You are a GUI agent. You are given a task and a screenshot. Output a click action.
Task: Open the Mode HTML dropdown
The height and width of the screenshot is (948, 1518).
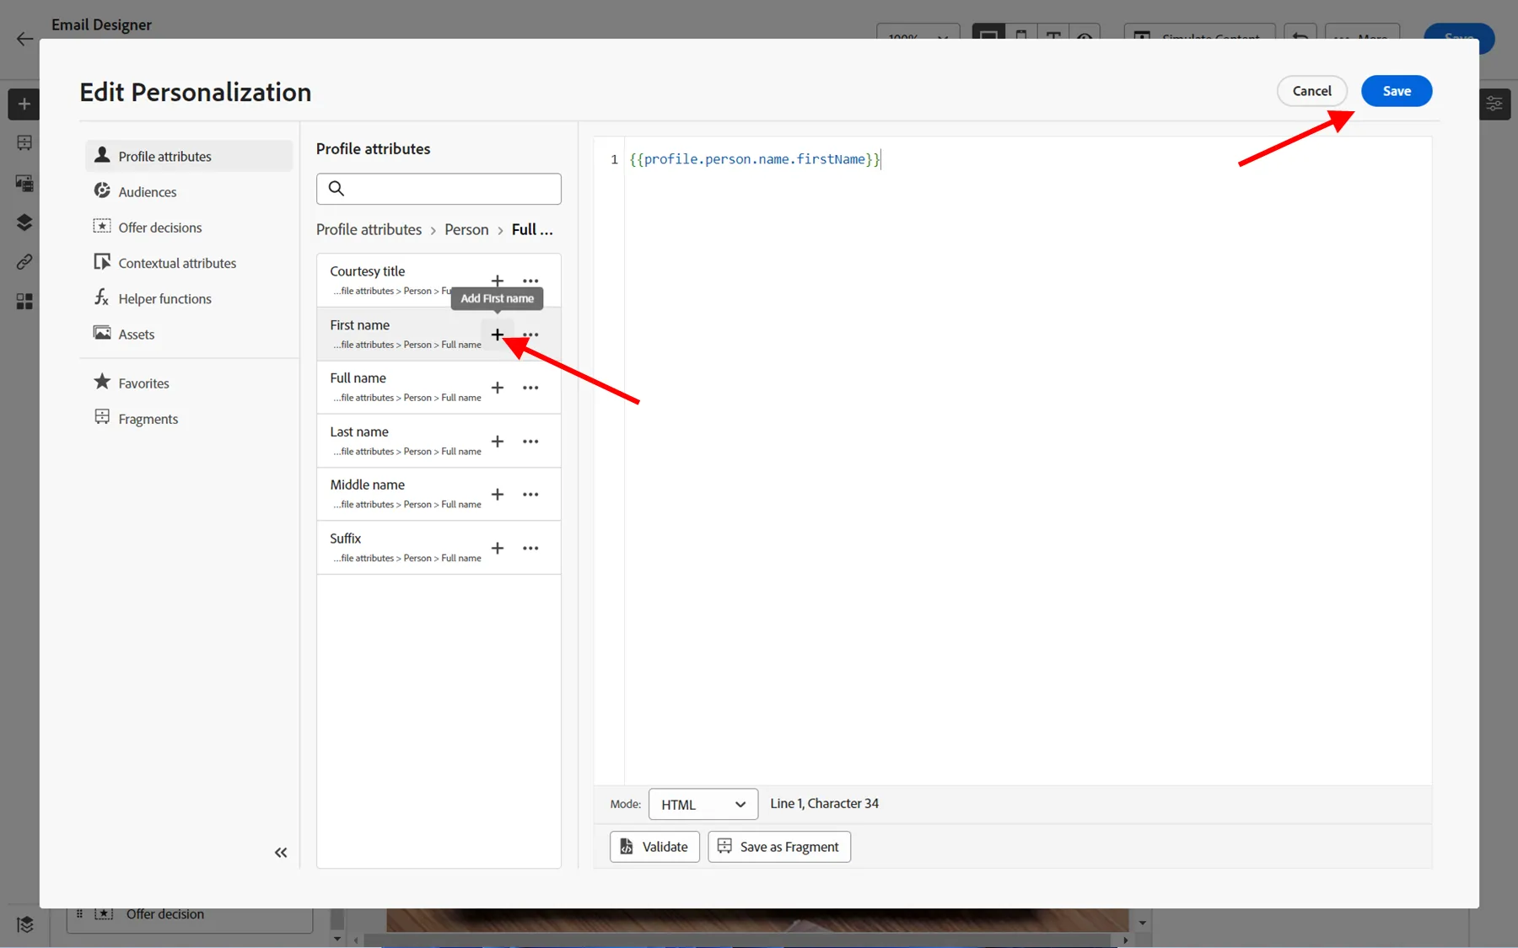click(703, 804)
